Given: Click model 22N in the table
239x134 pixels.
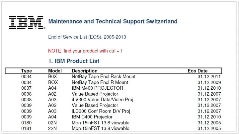Looking at the screenshot, I should coord(52,128).
